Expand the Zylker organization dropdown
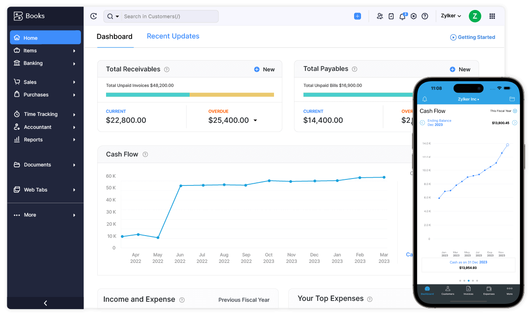This screenshot has height=316, width=532. (451, 16)
